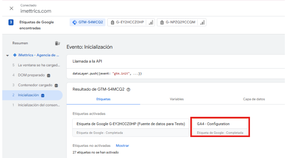Open the Capa de datos tab

[x=254, y=99]
